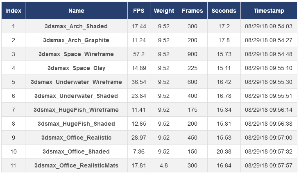Click the 3dsmax_Underwater_Shaded name cell
The height and width of the screenshot is (174, 299).
point(76,96)
